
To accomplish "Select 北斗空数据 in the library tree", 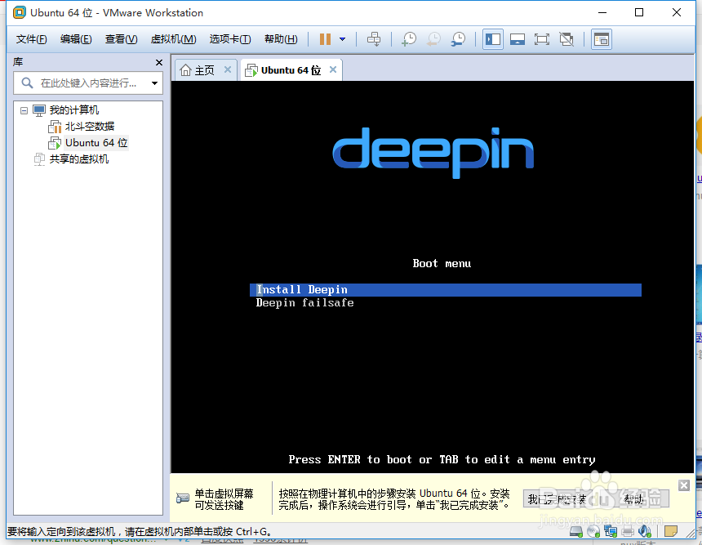I will 88,126.
